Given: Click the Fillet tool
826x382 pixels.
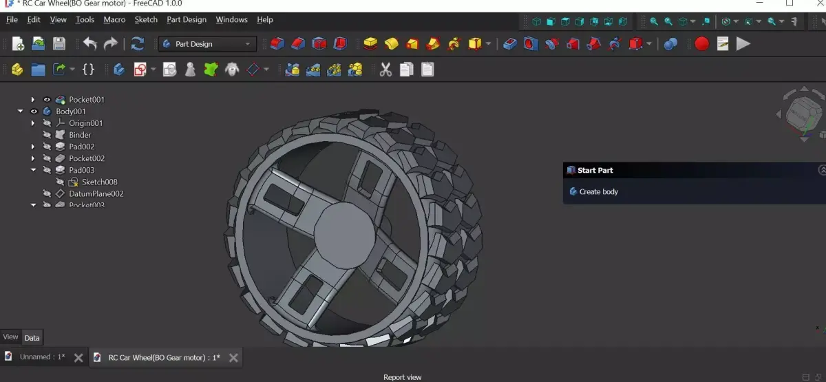Looking at the screenshot, I should tap(277, 44).
